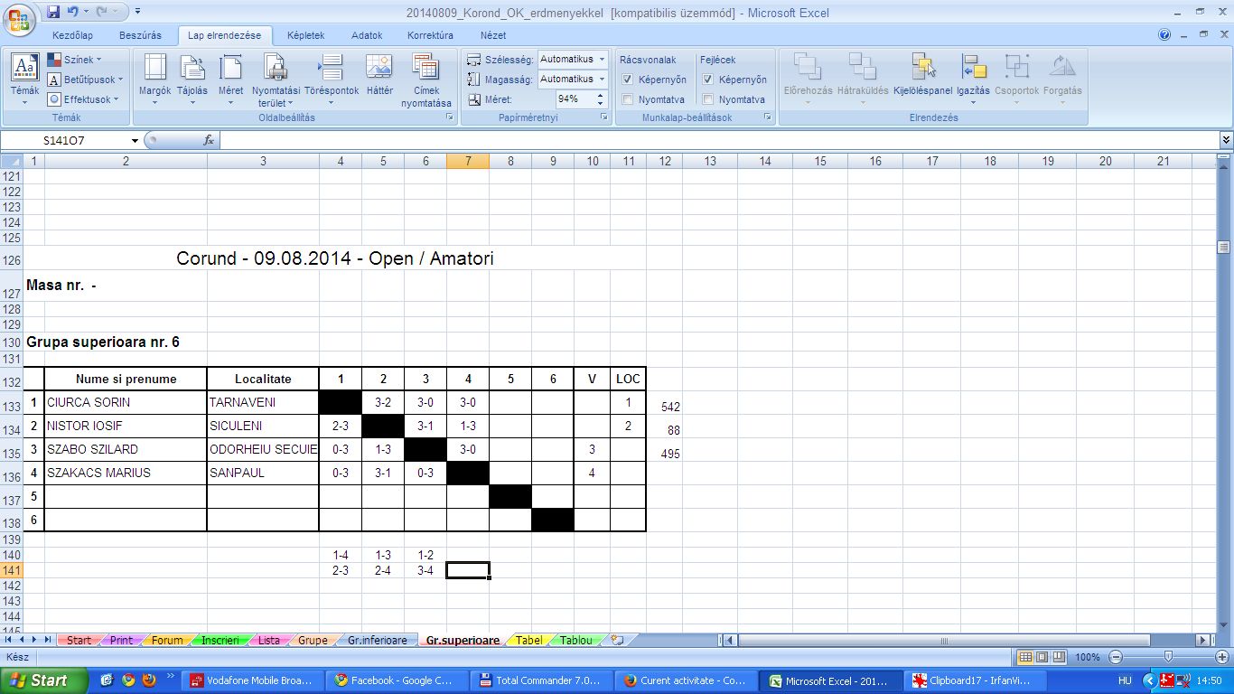The width and height of the screenshot is (1234, 694).
Task: Open the Nézet ribbon tab
Action: 493,35
